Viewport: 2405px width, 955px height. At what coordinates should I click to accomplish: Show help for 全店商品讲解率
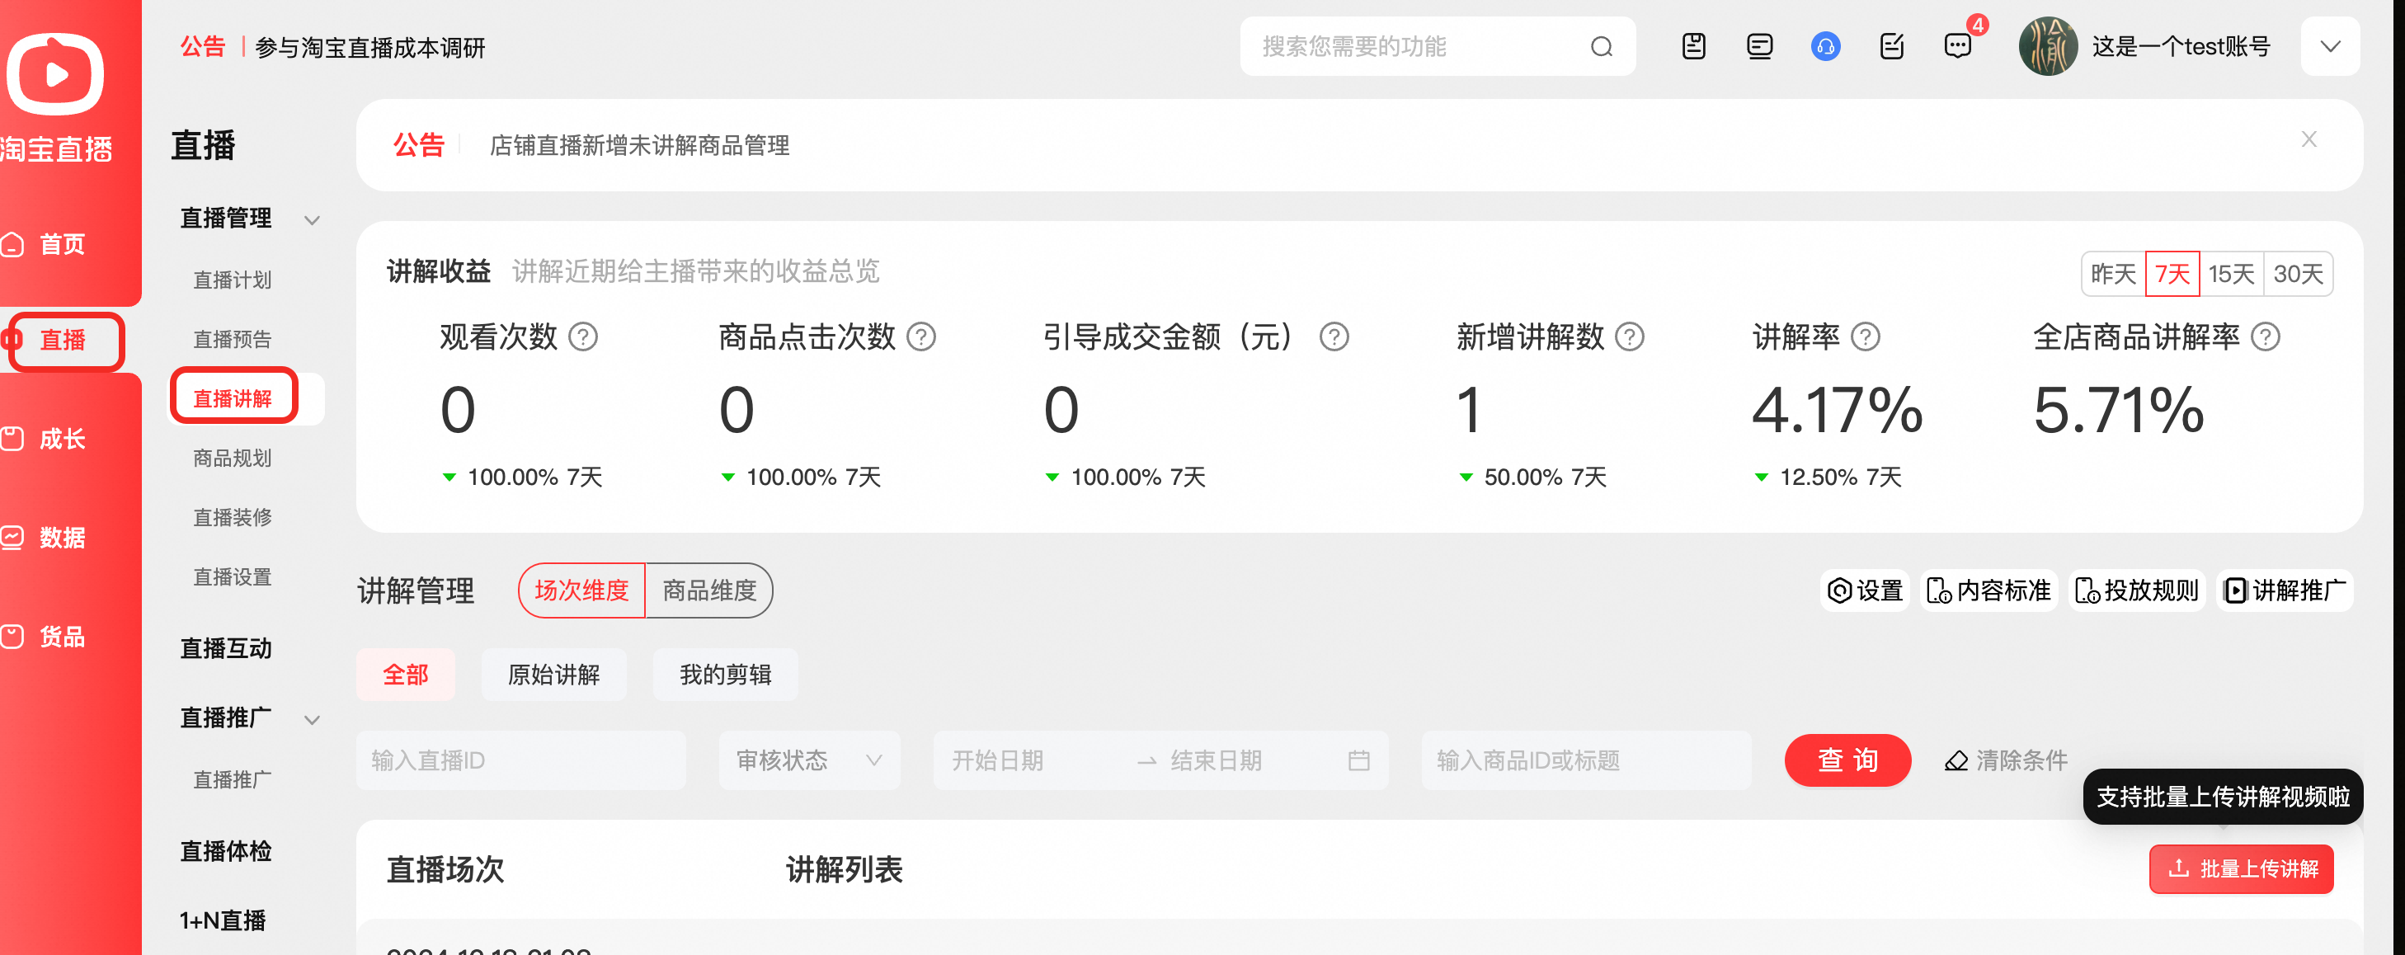tap(2265, 336)
